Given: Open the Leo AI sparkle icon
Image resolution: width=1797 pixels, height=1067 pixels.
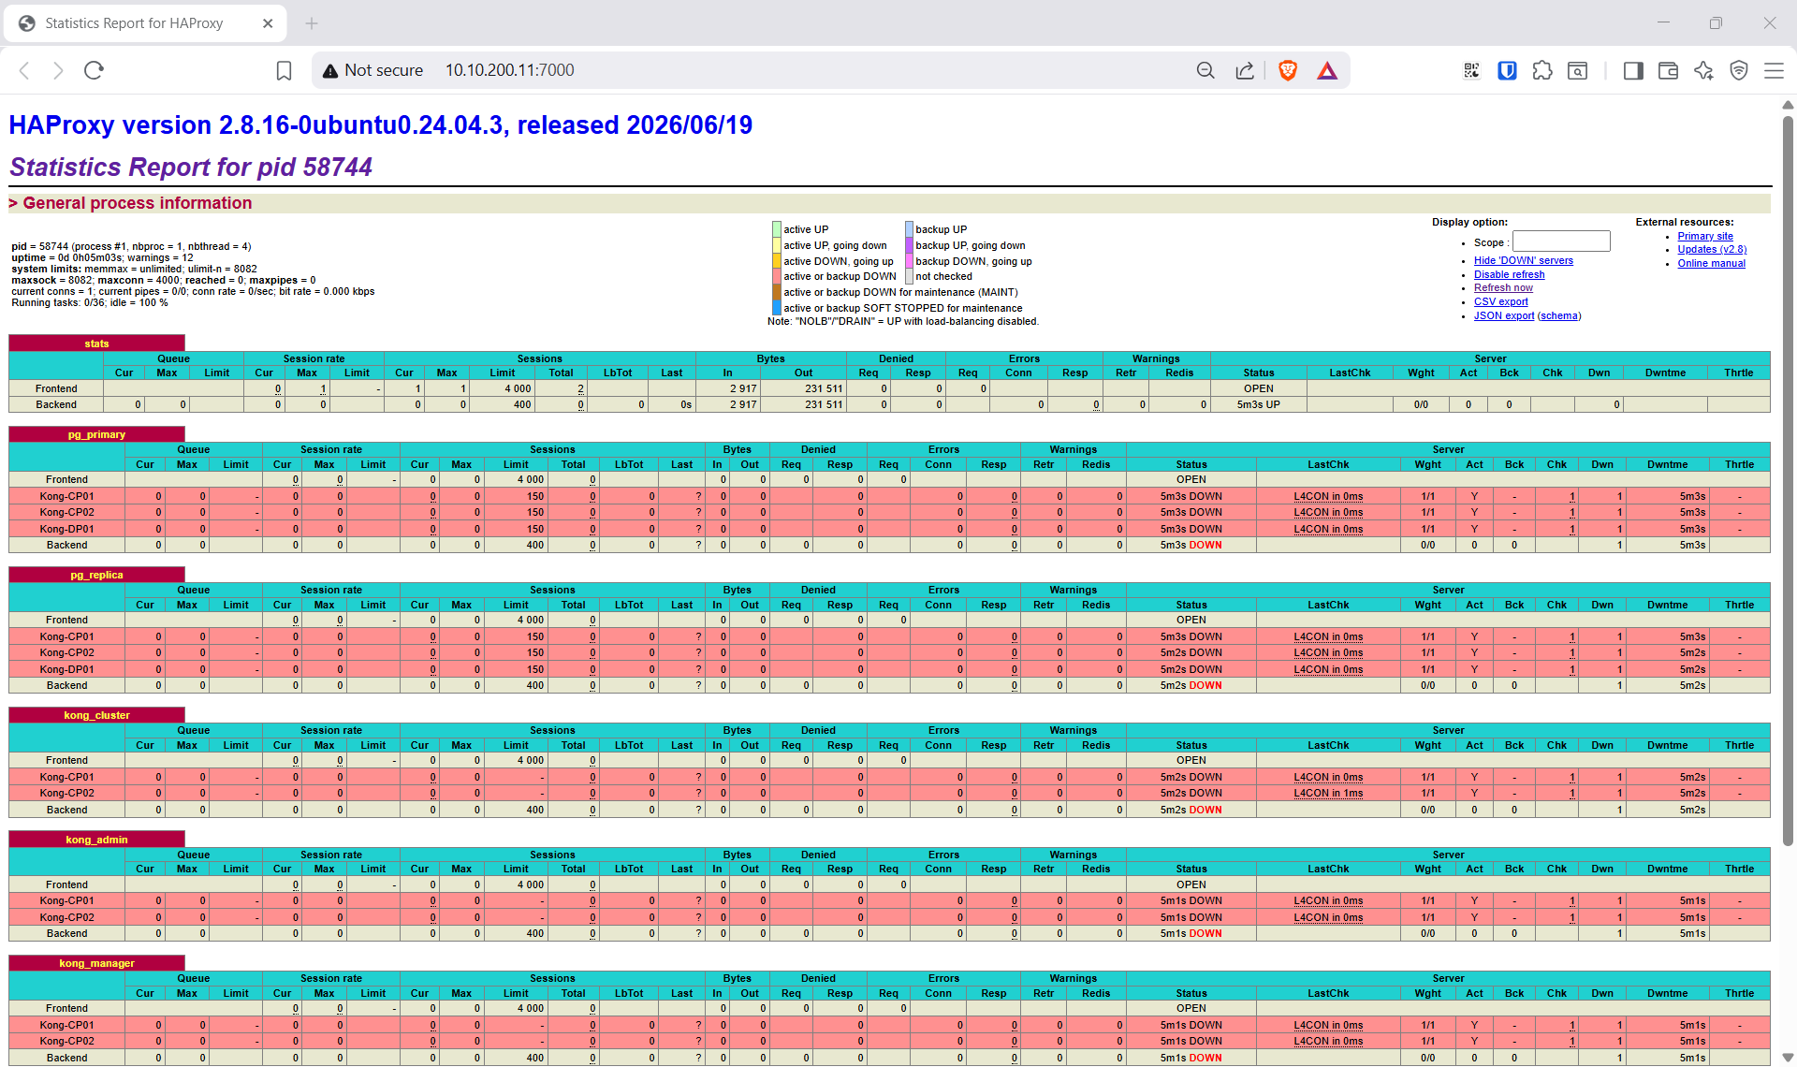Looking at the screenshot, I should (1703, 70).
